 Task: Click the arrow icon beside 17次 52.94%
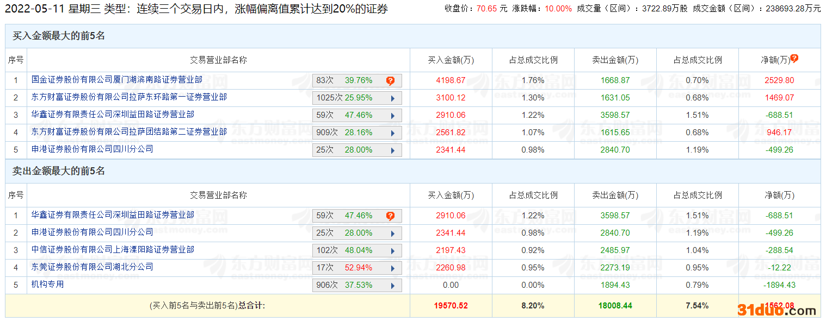tap(393, 268)
